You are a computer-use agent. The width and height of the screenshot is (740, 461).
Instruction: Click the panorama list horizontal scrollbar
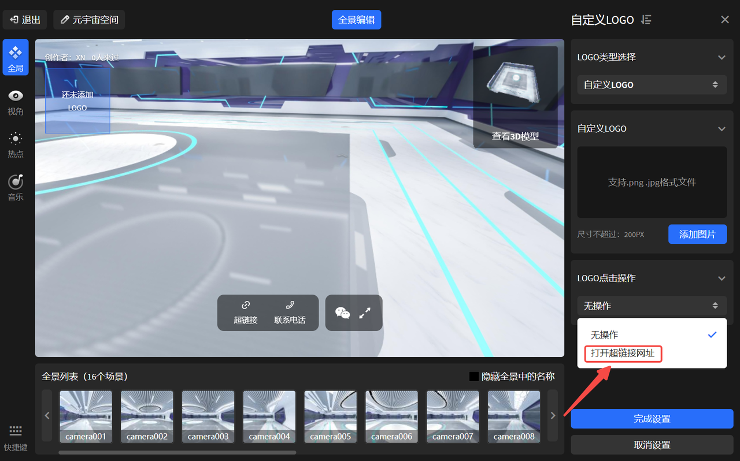pos(177,452)
